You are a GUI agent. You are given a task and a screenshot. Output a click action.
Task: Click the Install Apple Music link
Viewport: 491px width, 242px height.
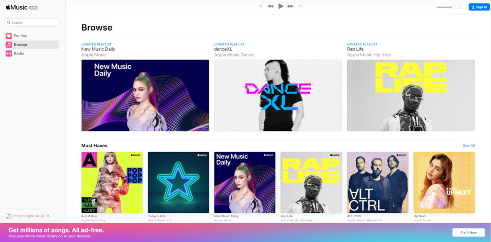point(28,216)
